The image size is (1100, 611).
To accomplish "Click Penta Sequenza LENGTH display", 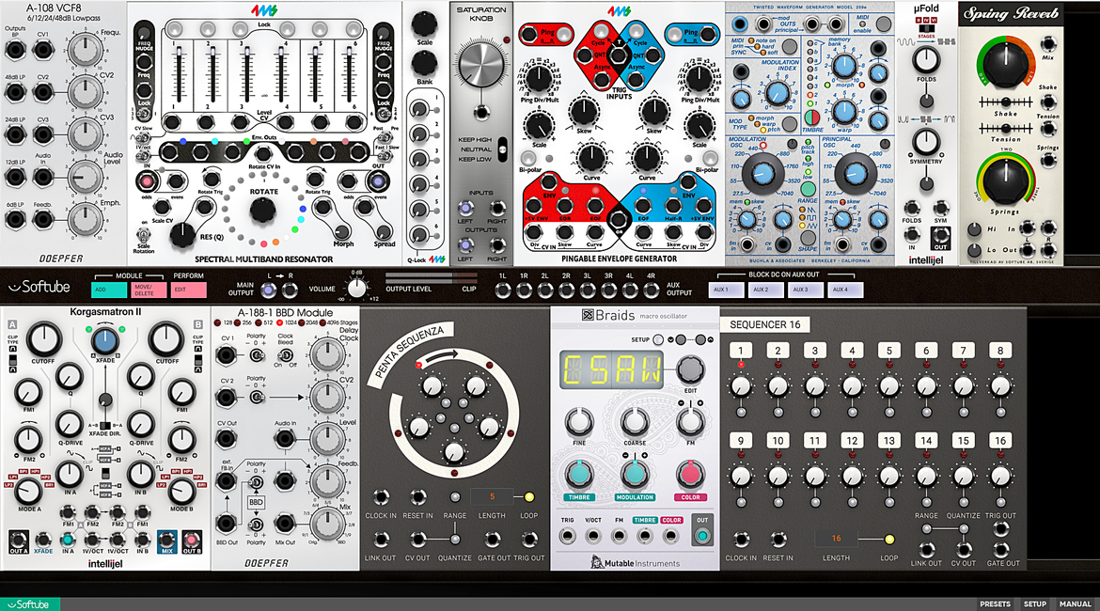I will pos(492,496).
